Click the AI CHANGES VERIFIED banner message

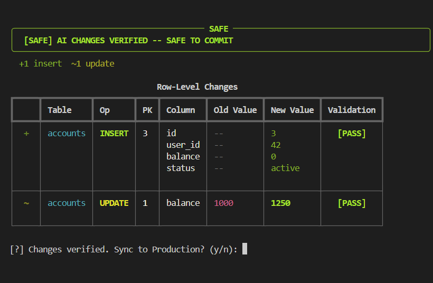[x=128, y=41]
